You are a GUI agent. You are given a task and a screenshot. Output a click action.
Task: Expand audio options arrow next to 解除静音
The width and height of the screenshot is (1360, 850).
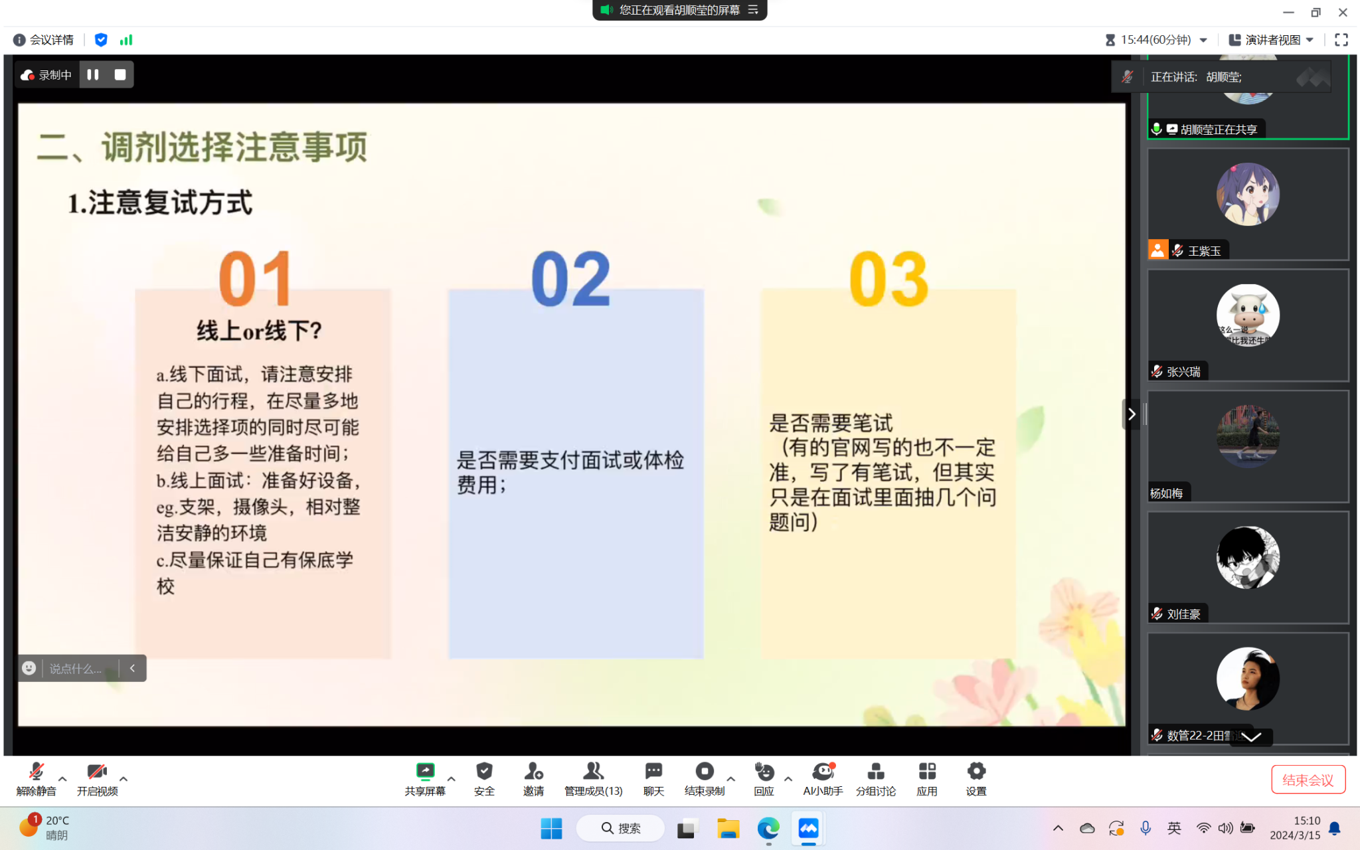tap(62, 778)
